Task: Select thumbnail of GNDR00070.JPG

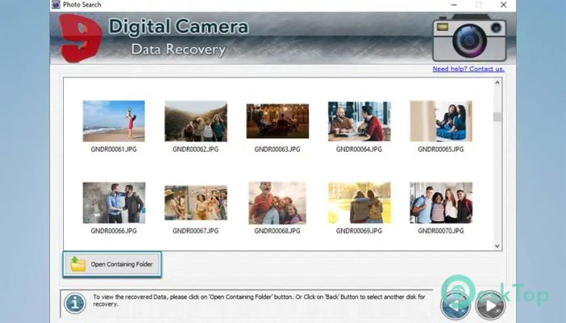Action: (441, 203)
